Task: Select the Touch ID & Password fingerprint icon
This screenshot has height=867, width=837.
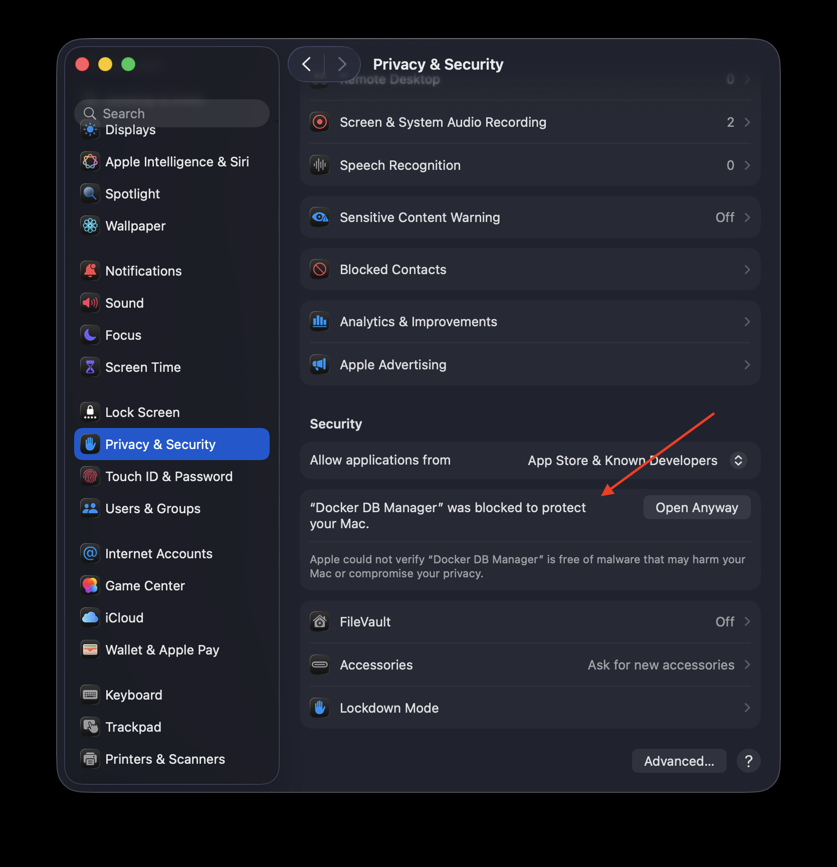Action: pyautogui.click(x=90, y=476)
